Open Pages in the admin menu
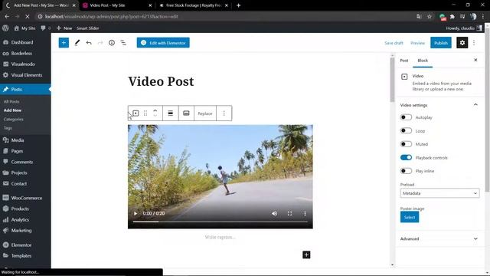 point(17,151)
